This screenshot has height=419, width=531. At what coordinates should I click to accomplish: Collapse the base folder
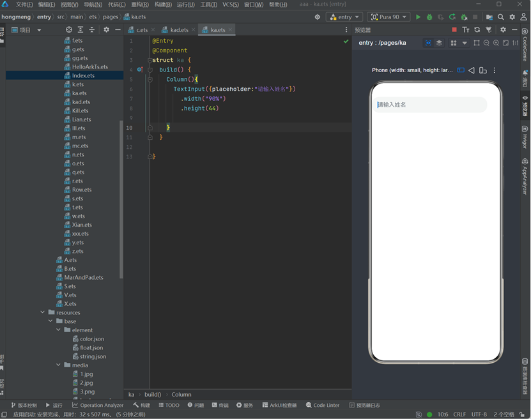50,321
